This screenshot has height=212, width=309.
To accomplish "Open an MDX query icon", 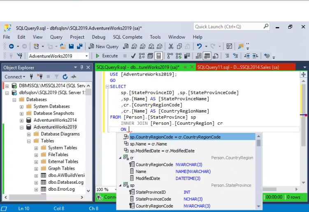I will [x=134, y=46].
